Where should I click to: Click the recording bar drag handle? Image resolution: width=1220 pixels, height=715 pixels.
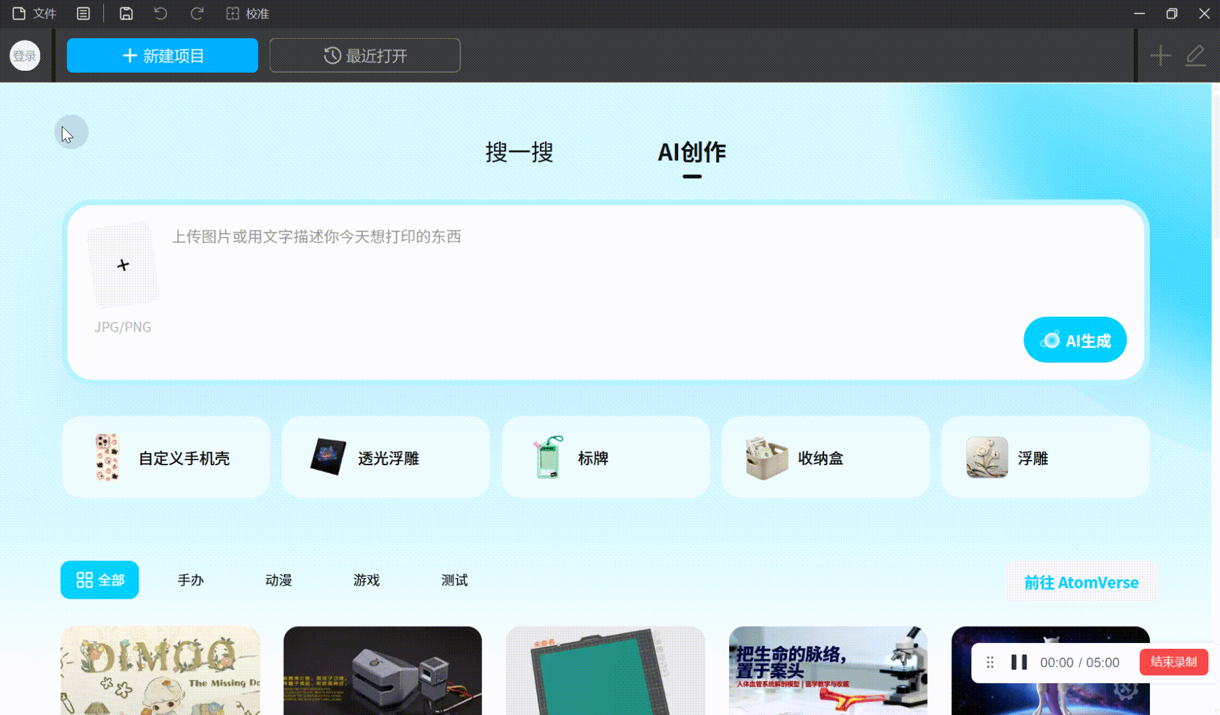990,662
